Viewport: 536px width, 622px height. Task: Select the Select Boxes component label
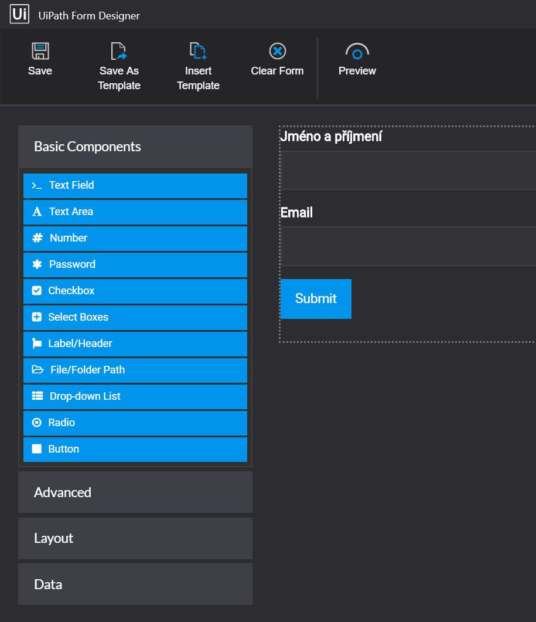78,317
